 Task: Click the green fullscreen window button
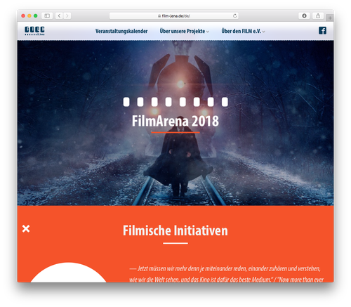point(36,15)
